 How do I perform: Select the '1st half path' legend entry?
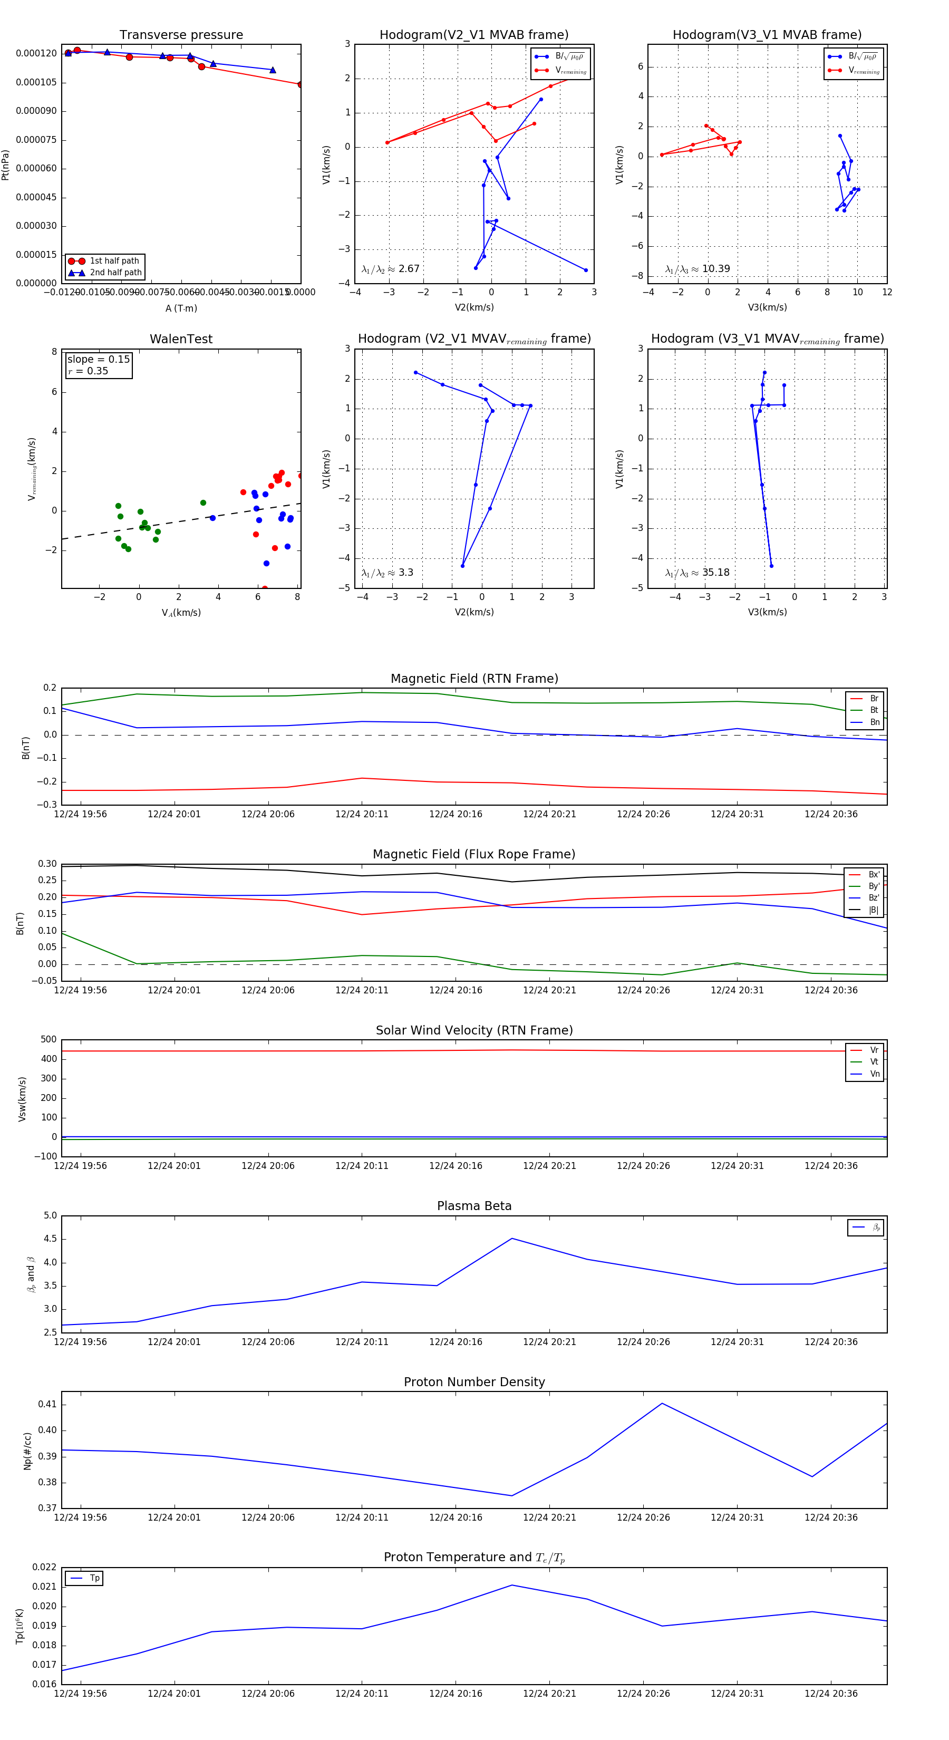tap(105, 260)
